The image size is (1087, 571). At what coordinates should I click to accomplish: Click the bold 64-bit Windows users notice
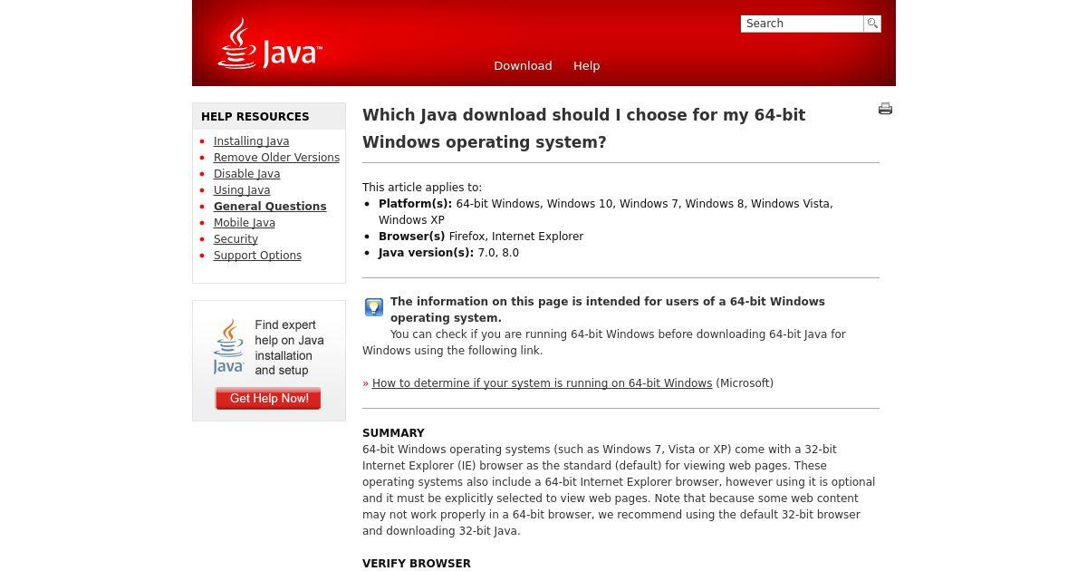tap(608, 310)
